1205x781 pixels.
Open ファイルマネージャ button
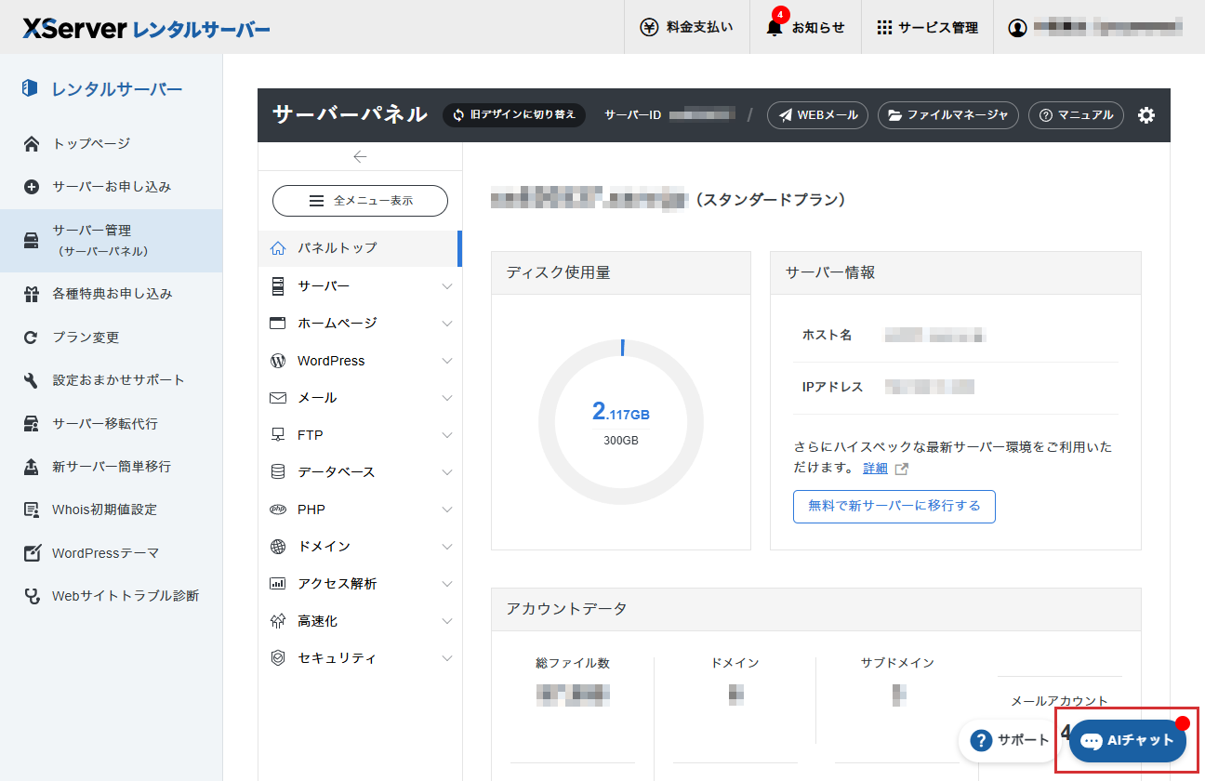point(948,115)
